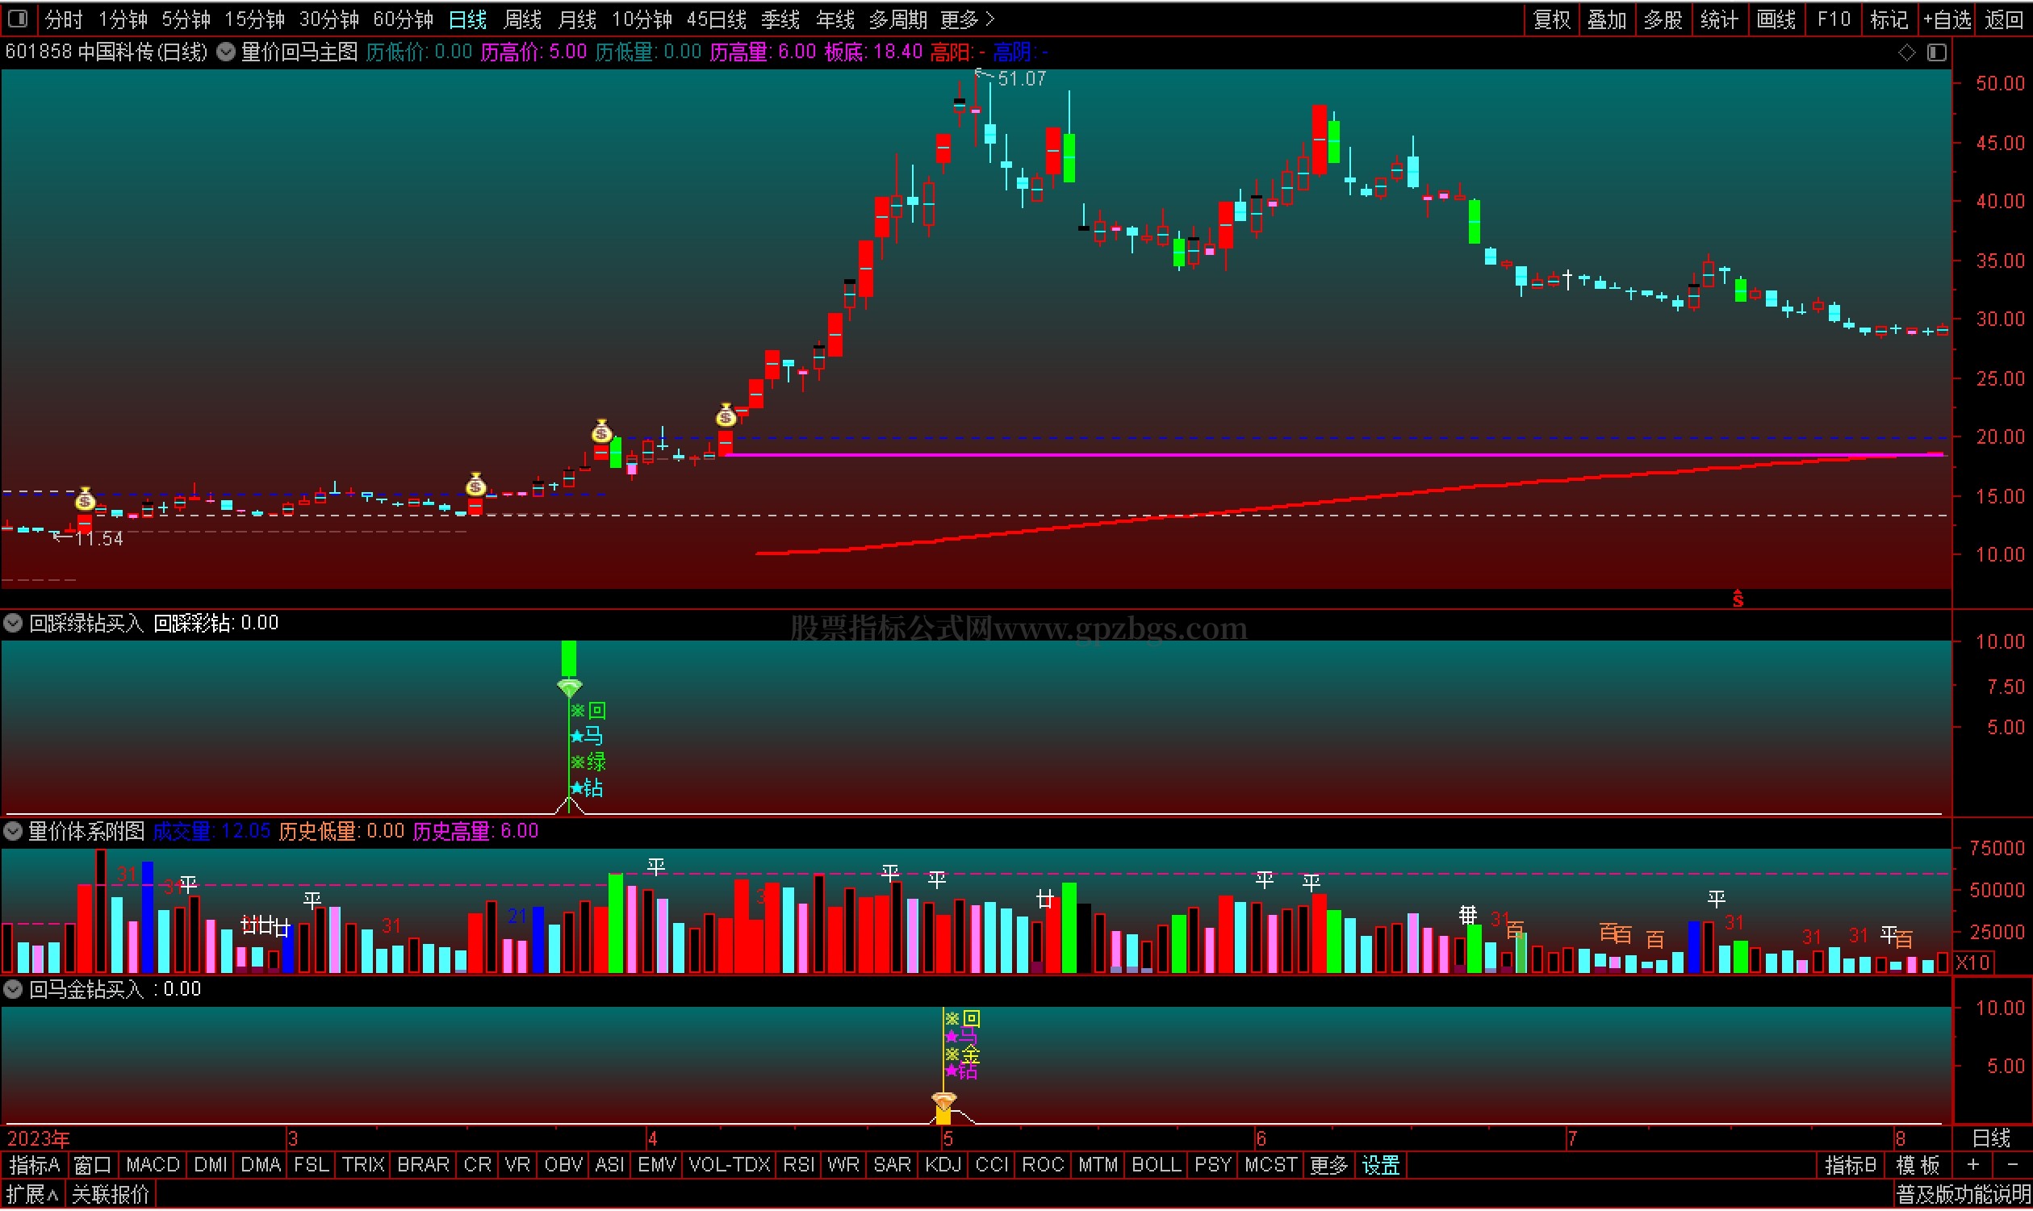2033x1211 pixels.
Task: Open the 量价回马主图 indicator dropdown arrow
Action: click(226, 53)
